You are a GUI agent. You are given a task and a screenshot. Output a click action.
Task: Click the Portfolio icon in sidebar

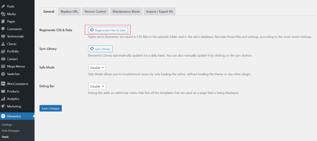[3, 51]
